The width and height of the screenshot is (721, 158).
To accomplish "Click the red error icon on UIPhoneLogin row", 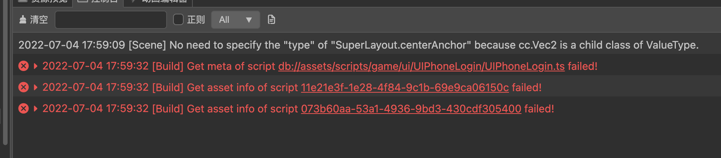I will 24,66.
